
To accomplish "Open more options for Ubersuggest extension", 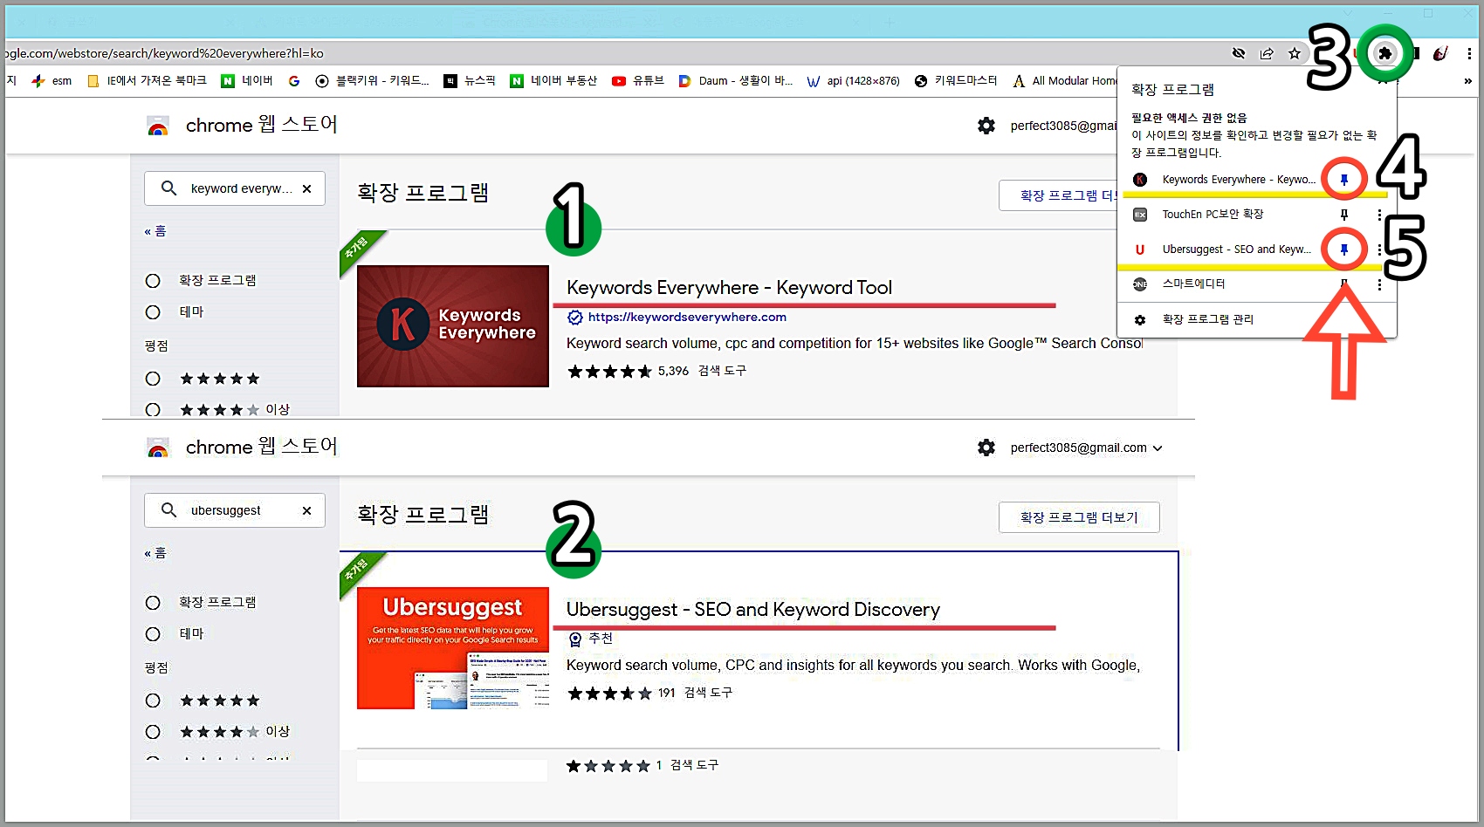I will click(1379, 249).
